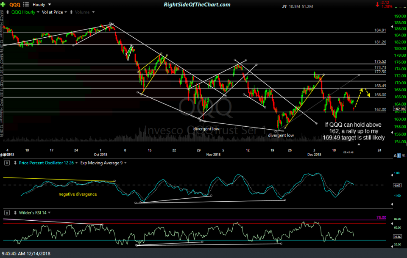Open the chart list icon beside QQQ
Screen dimensions: 407x258
[x=25, y=4]
